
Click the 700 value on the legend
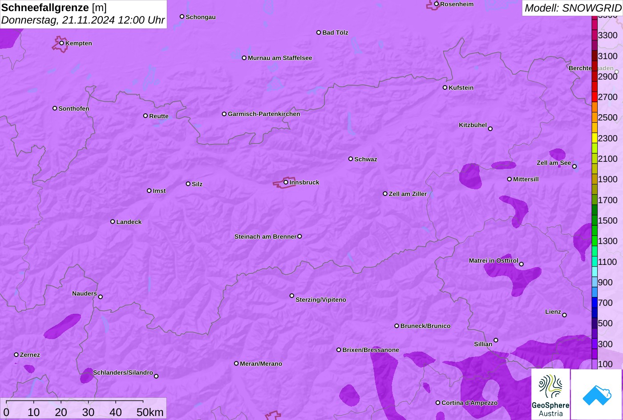point(605,303)
